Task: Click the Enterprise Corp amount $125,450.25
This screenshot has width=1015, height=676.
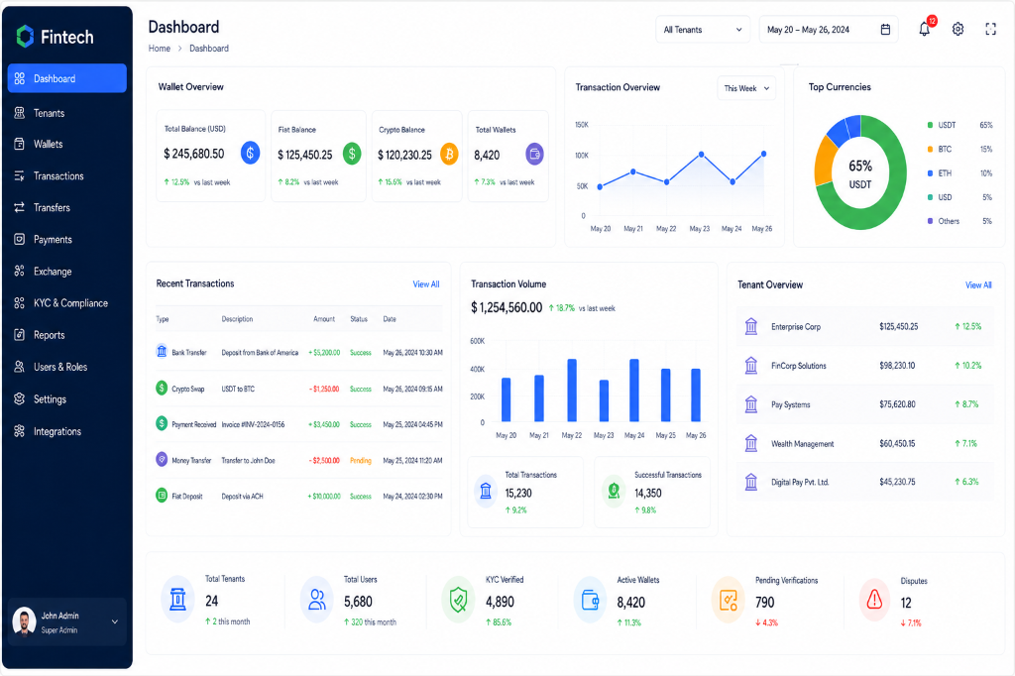Action: click(x=898, y=326)
